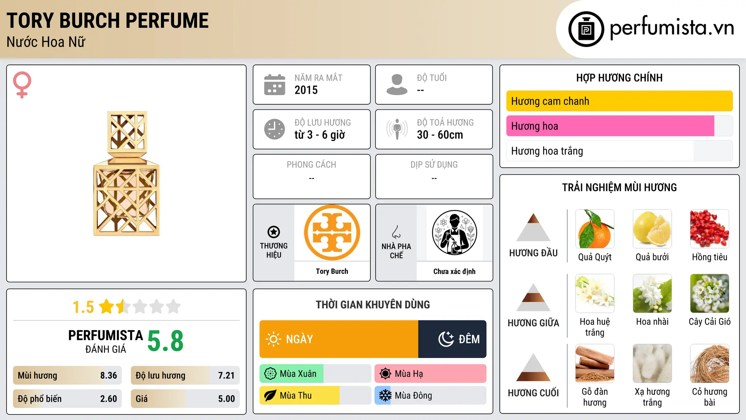This screenshot has width=746, height=420.
Task: Click the Mùa Xuân season bar
Action: pyautogui.click(x=315, y=374)
